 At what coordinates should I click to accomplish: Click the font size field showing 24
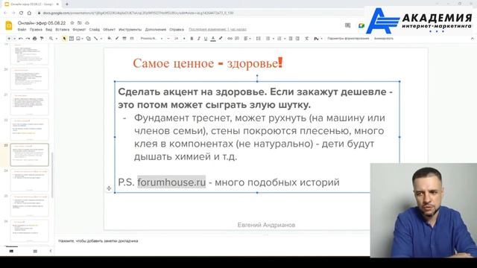[176, 39]
